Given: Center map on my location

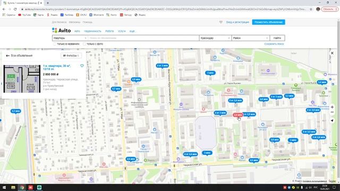Looking at the screenshot, I should [332, 120].
